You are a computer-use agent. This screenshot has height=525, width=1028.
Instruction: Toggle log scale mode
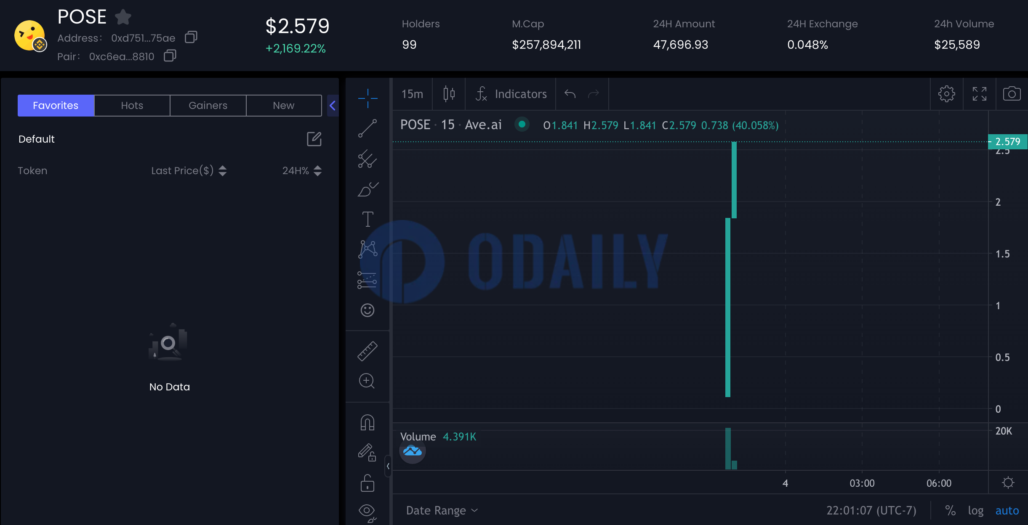point(975,510)
